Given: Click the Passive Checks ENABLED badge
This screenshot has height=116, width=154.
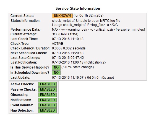Looking at the screenshot, I should click(48, 89).
